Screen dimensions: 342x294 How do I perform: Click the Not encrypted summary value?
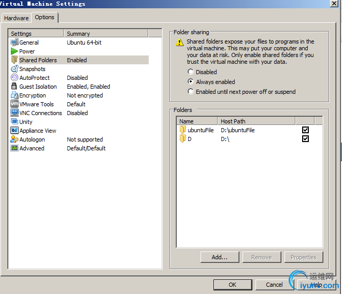(x=85, y=95)
